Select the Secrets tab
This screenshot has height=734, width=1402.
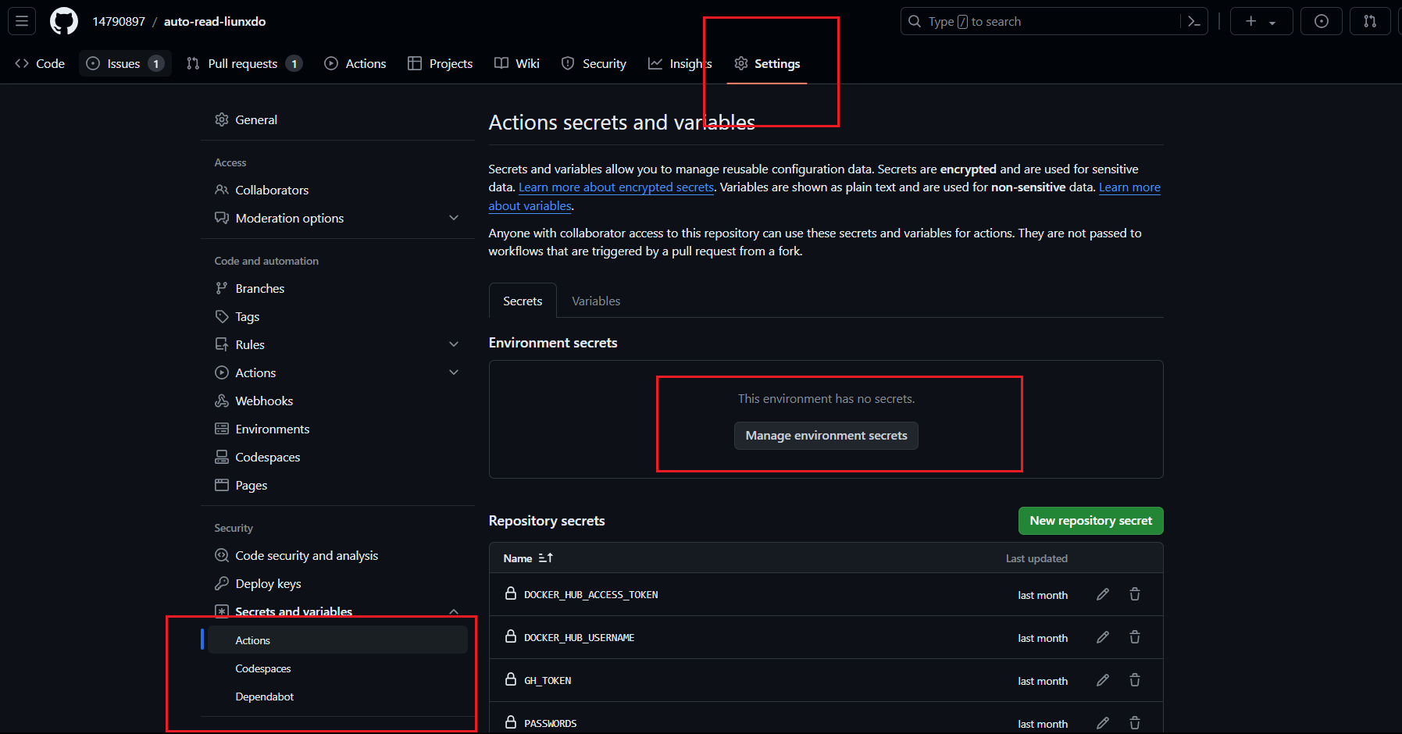[x=523, y=301]
